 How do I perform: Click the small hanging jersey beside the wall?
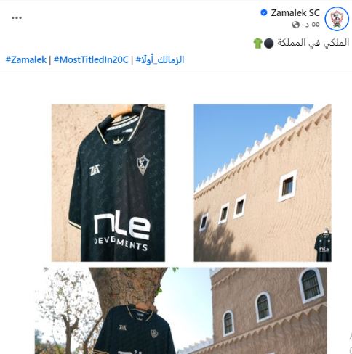[323, 246]
